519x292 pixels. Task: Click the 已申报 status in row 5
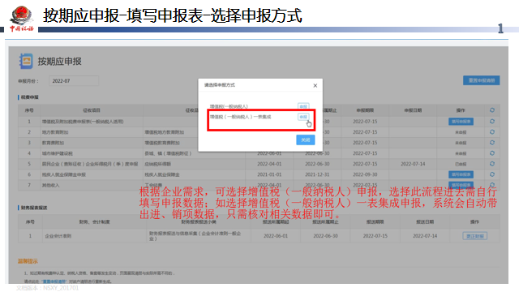click(x=461, y=164)
